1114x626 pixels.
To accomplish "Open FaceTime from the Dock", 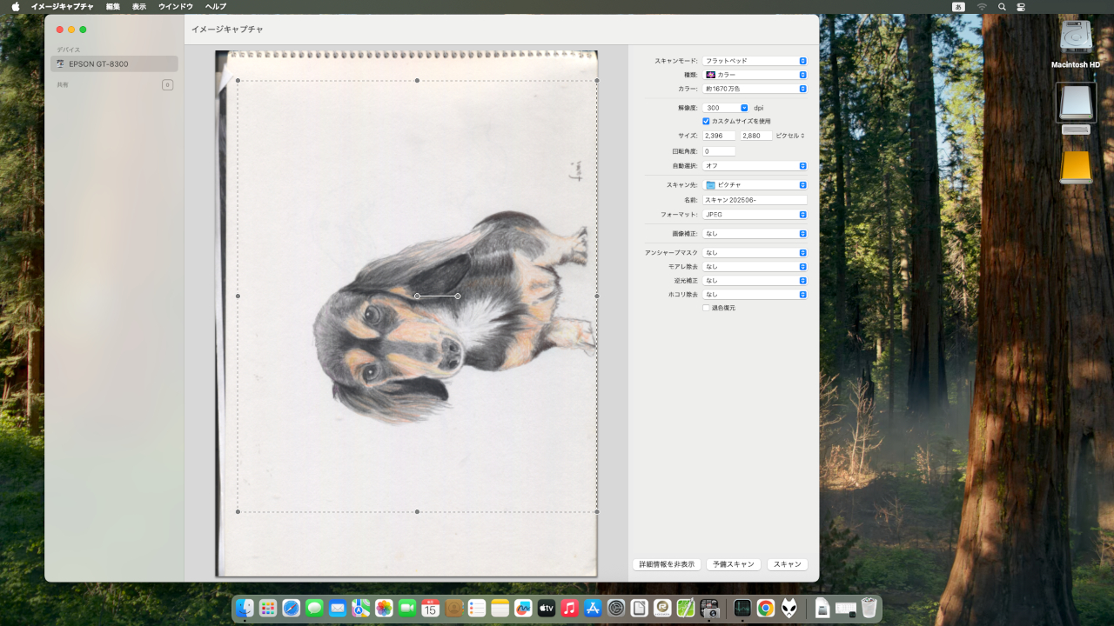I will click(x=407, y=608).
